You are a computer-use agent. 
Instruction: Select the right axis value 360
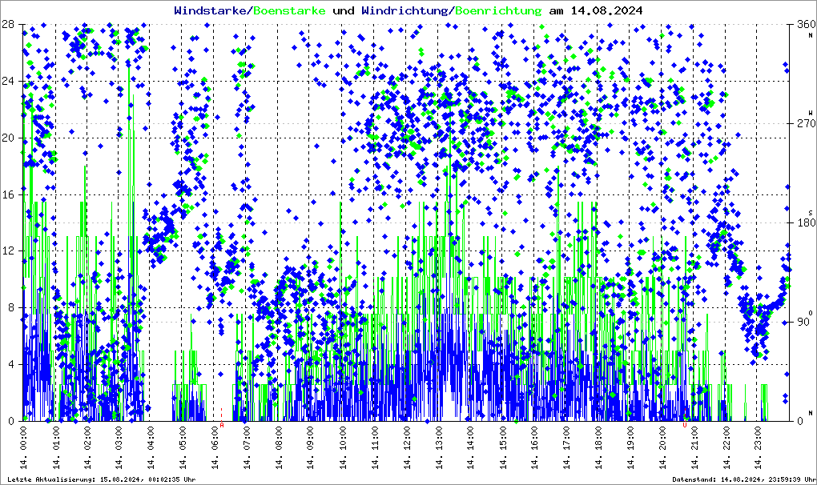tap(807, 25)
